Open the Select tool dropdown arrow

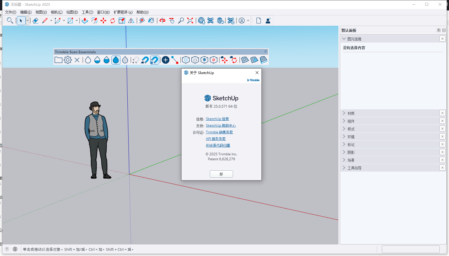(x=28, y=21)
